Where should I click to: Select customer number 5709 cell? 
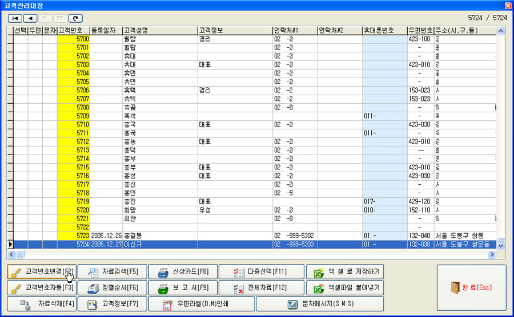tap(74, 116)
